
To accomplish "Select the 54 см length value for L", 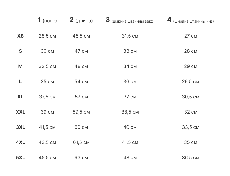I will point(81,82).
